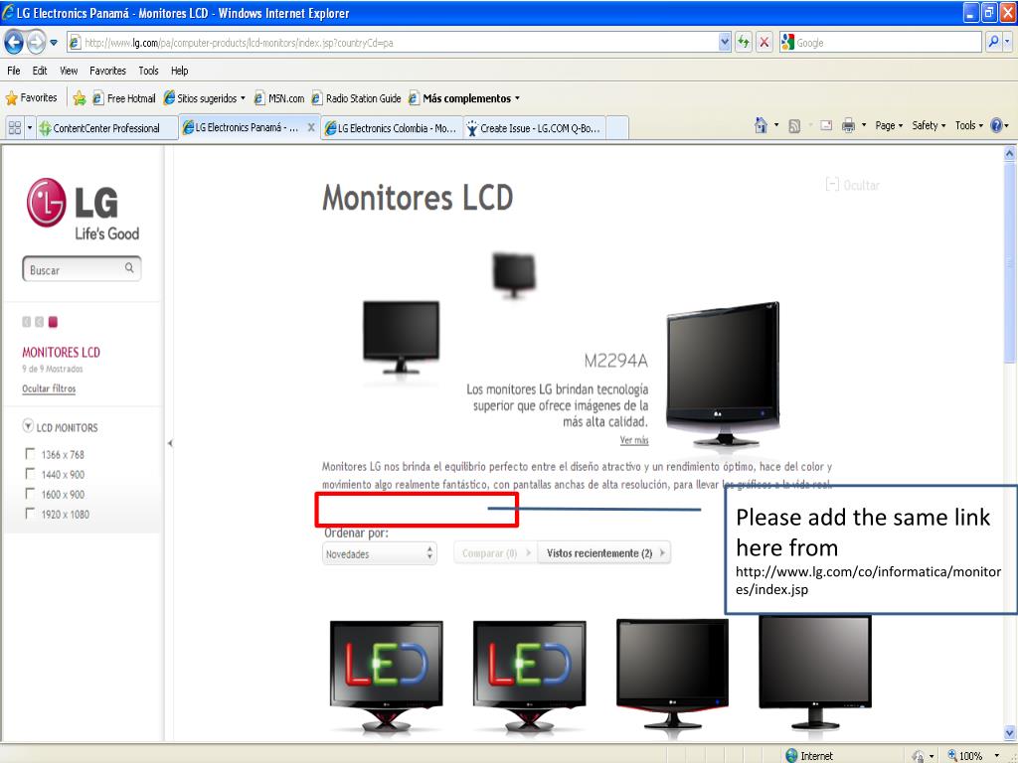Click Add to Favorites Bar icon
The image size is (1018, 763).
click(x=80, y=98)
